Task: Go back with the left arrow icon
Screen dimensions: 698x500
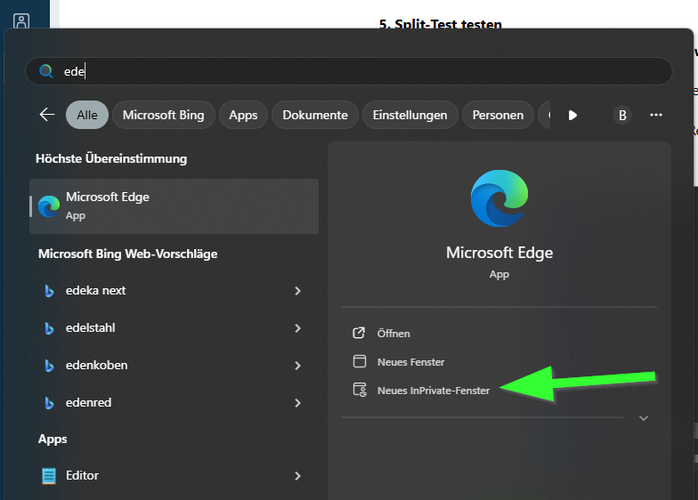Action: pyautogui.click(x=46, y=115)
